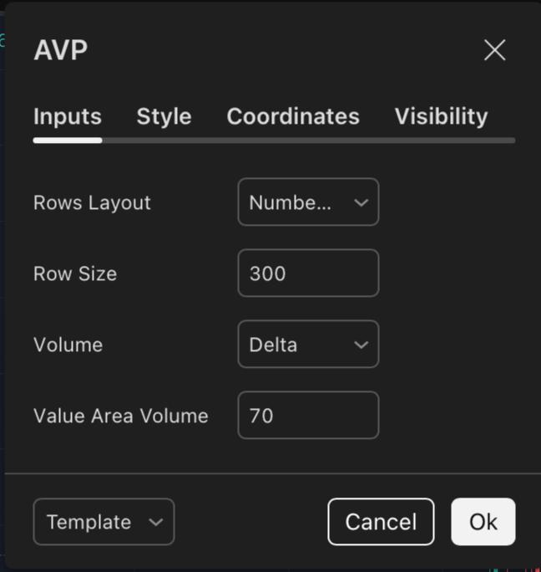
Task: Click the Volume label text
Action: [68, 345]
